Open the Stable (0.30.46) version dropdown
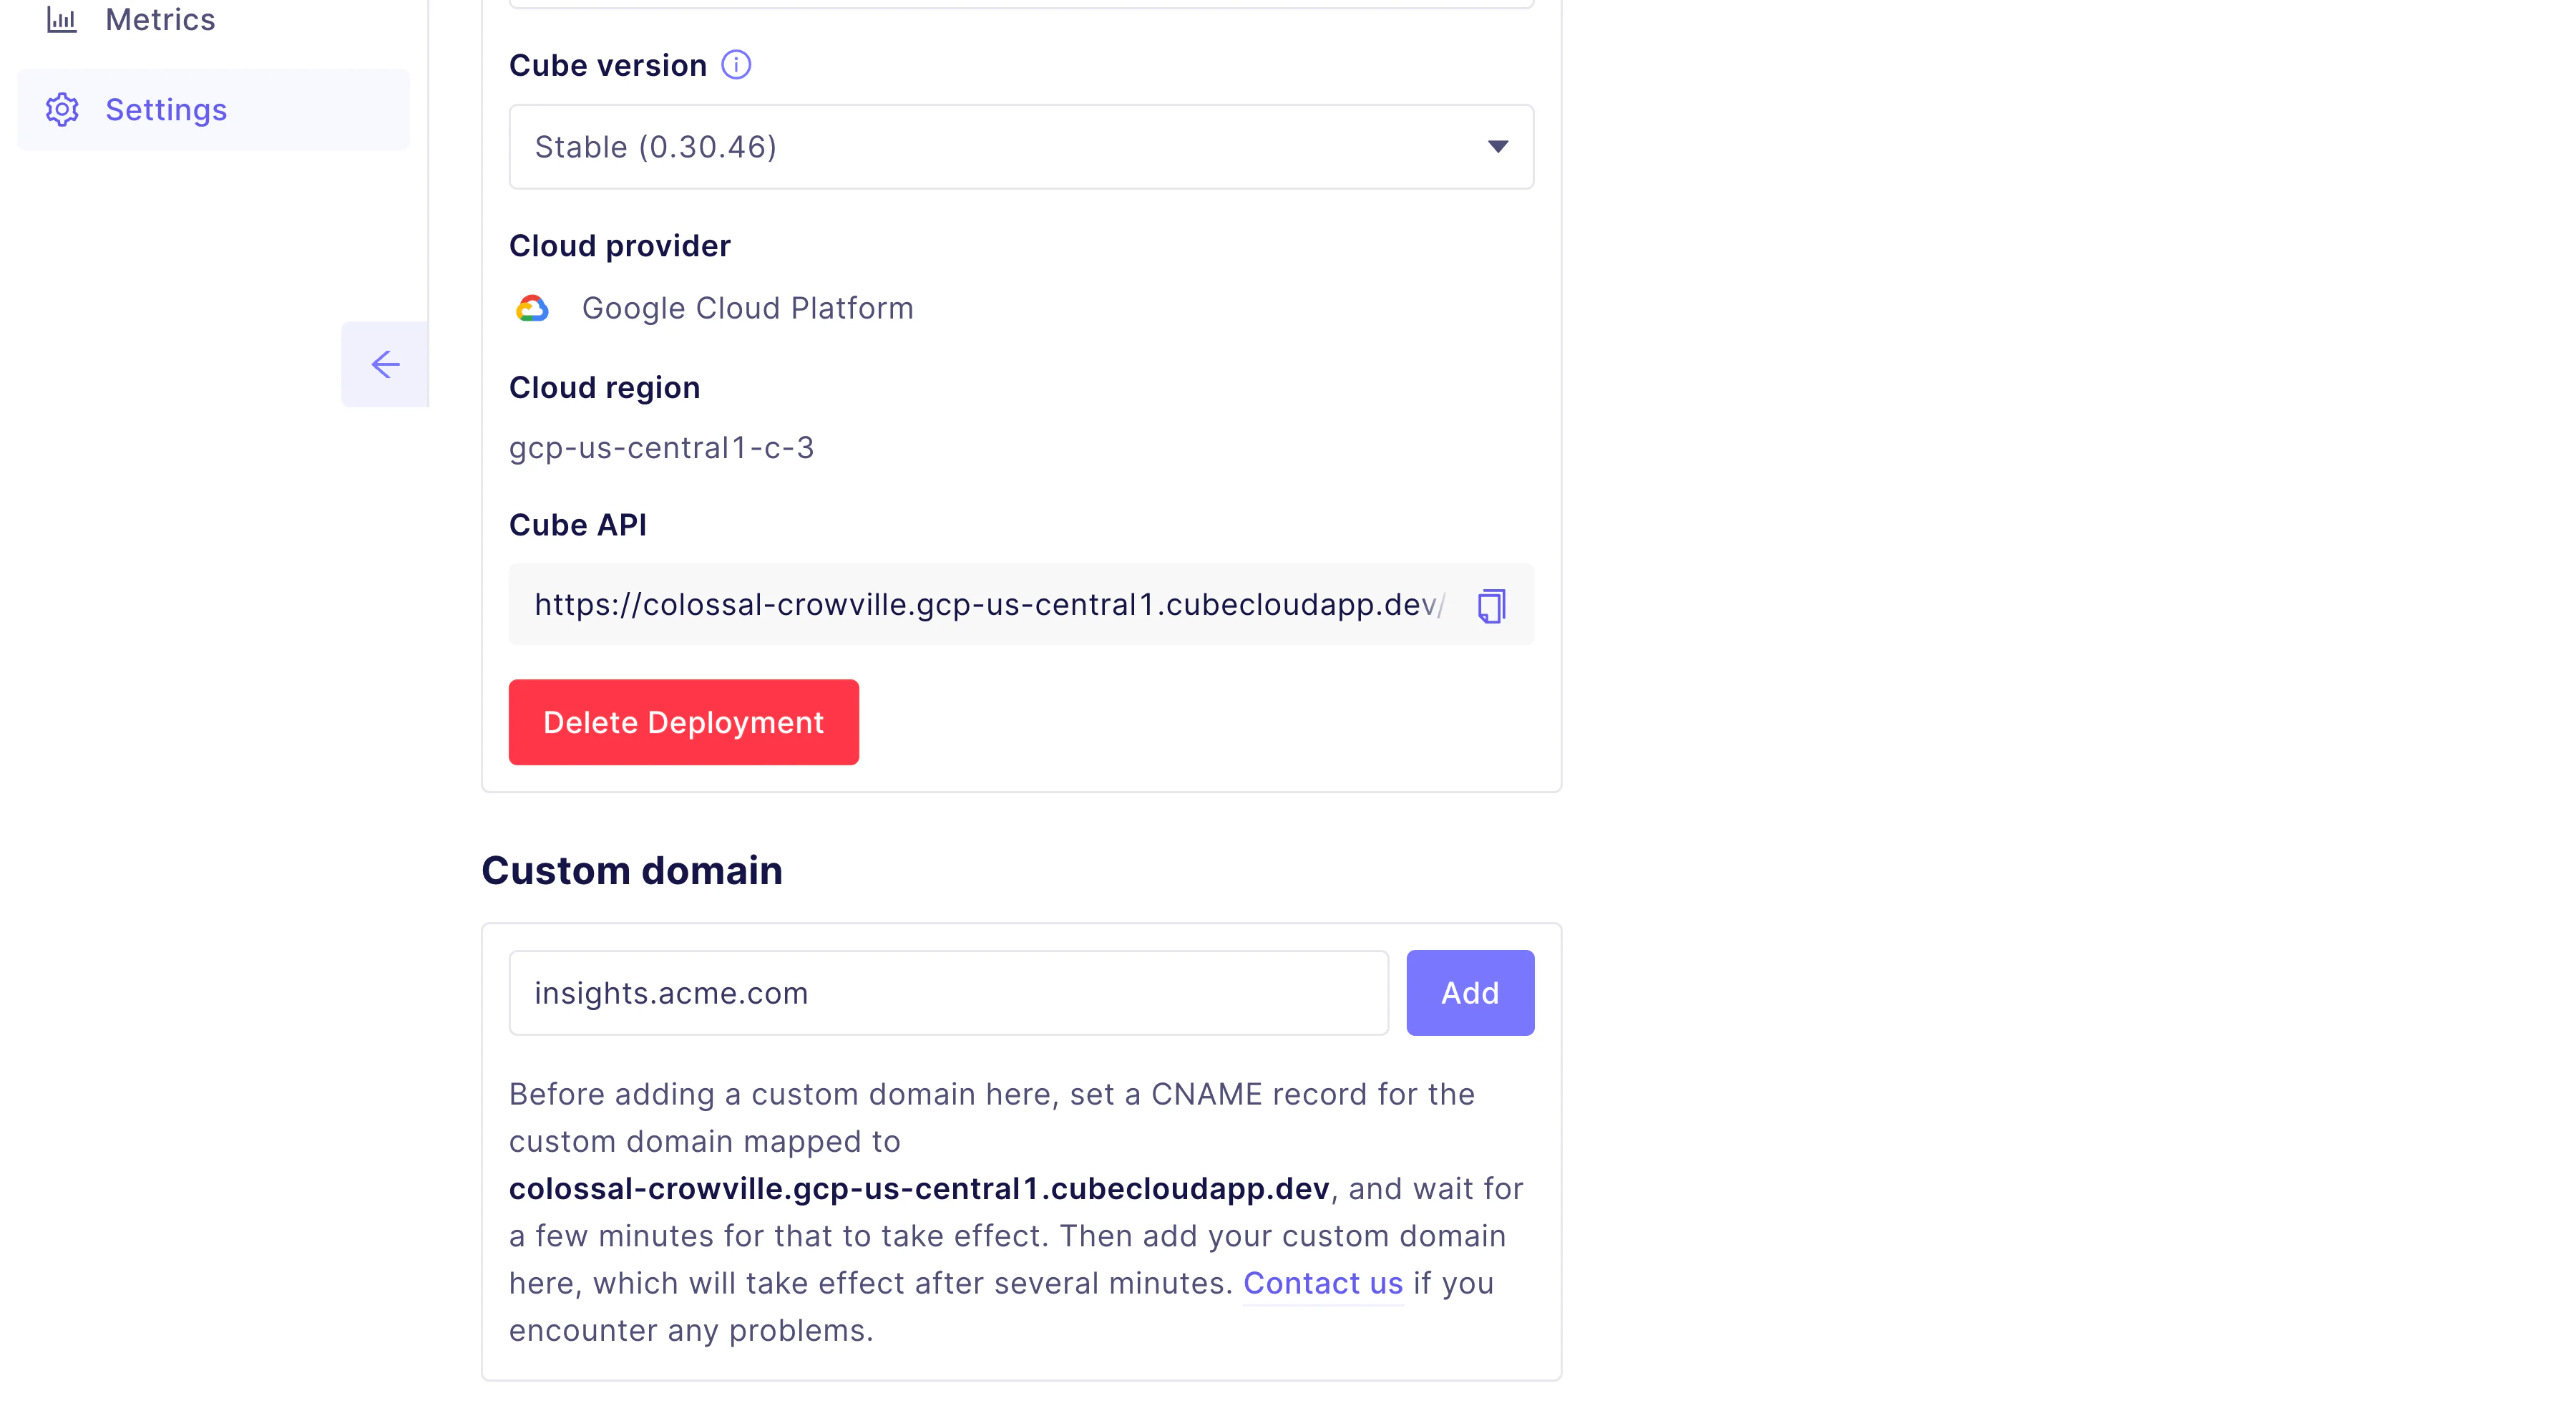 [x=1020, y=147]
